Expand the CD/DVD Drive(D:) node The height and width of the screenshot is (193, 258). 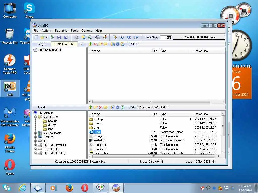click(x=35, y=145)
